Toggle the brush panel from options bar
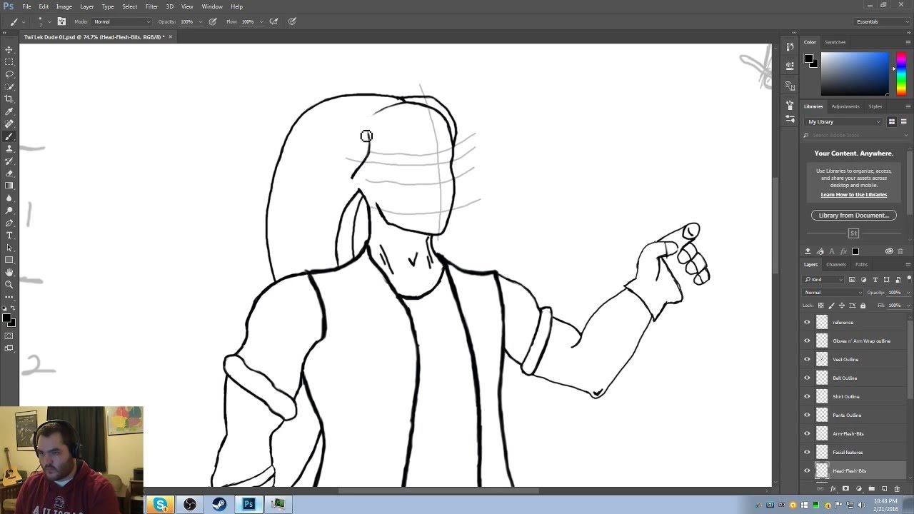Image resolution: width=914 pixels, height=514 pixels. coord(61,21)
